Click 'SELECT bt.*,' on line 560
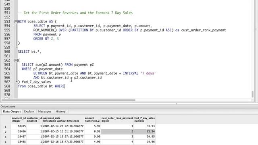 click(29, 52)
